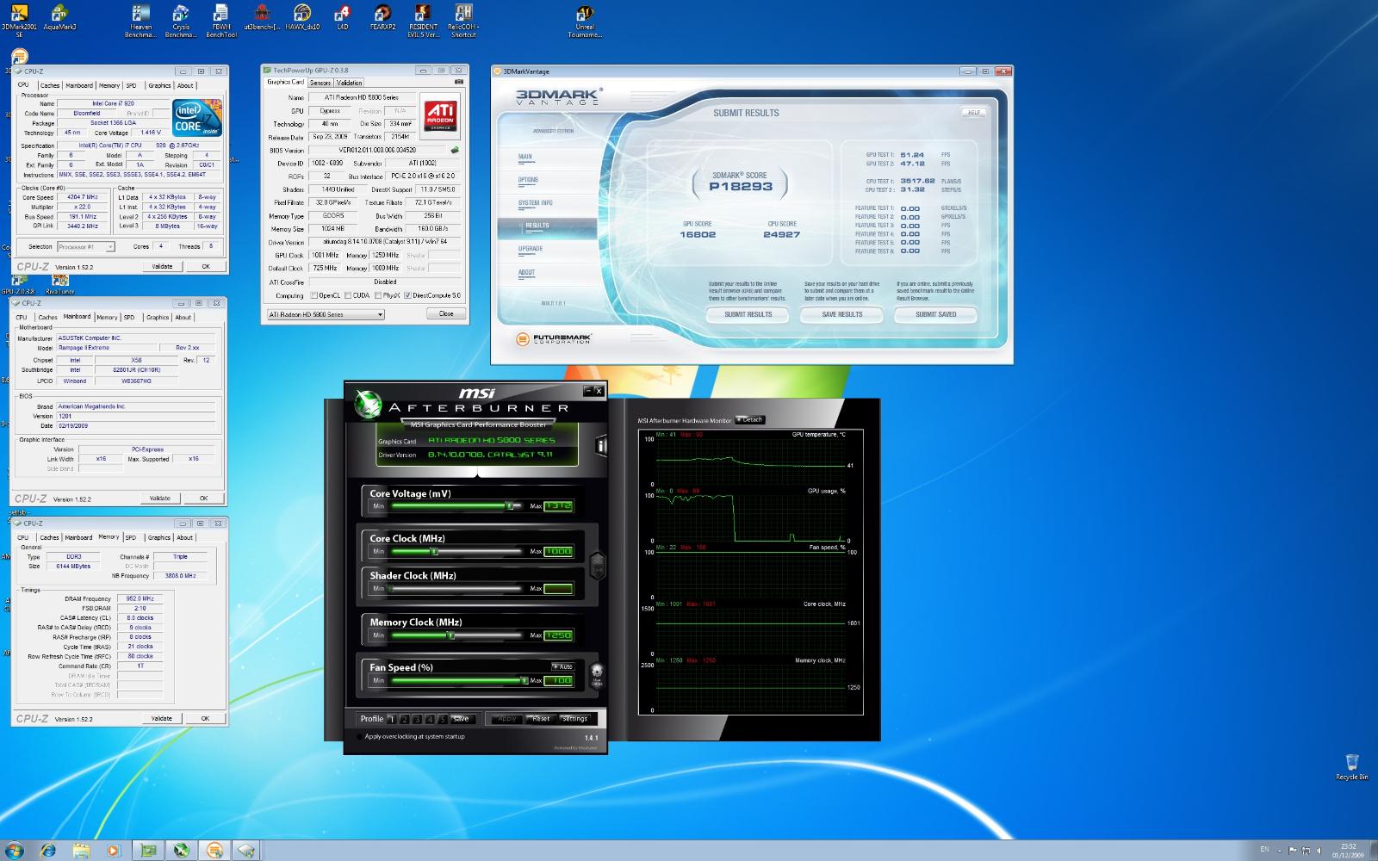Viewport: 1378px width, 861px height.
Task: Launch Internet Explorer from the taskbar
Action: 48,851
